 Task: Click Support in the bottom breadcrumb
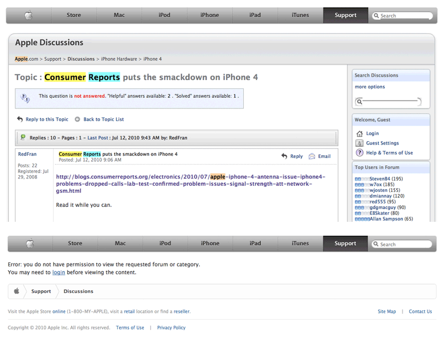[x=41, y=291]
